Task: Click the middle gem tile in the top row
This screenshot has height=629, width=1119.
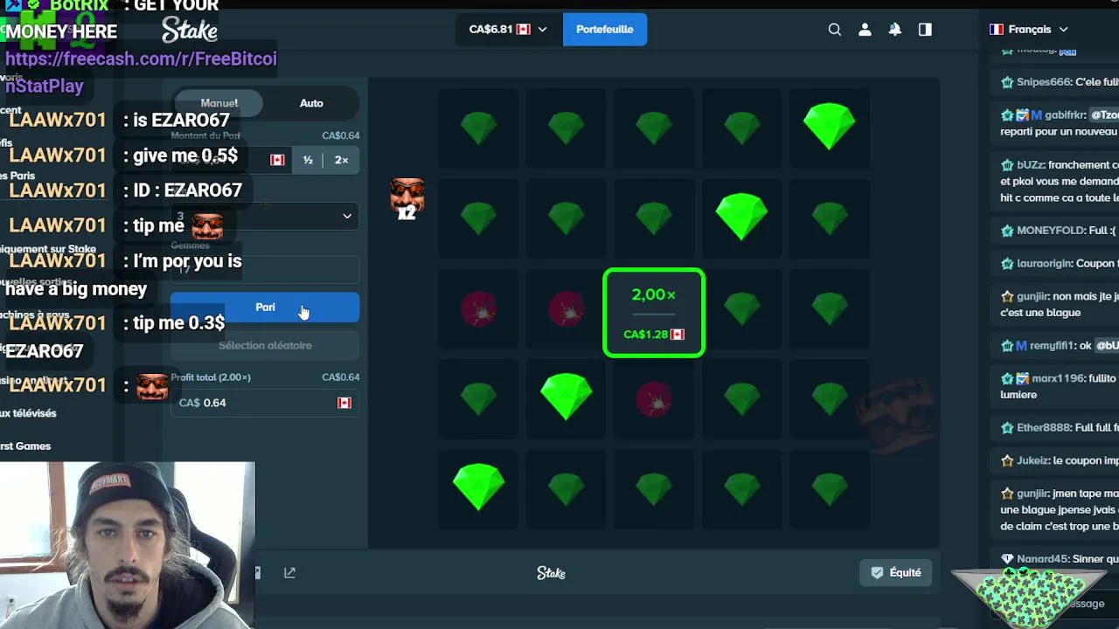Action: (654, 128)
